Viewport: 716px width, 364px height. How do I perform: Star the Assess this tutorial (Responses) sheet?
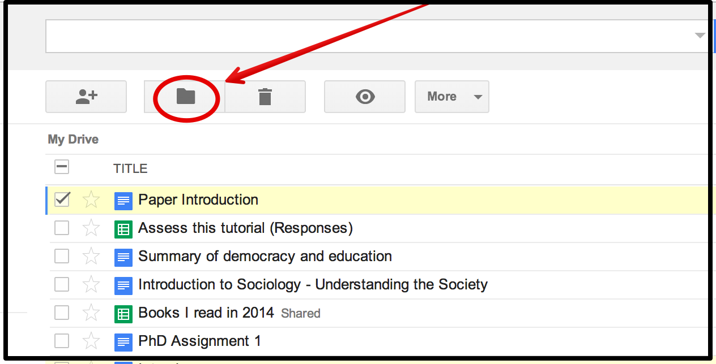coord(91,228)
